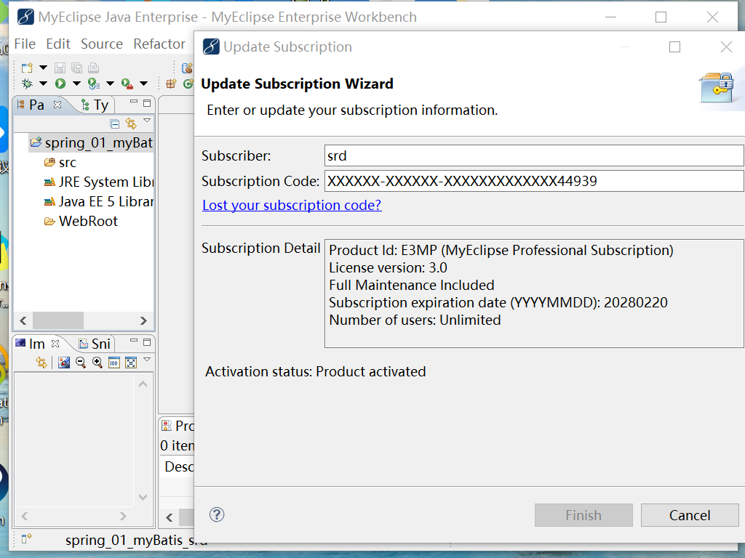Open the New wizard dropdown arrow
This screenshot has width=745, height=558.
pos(43,68)
